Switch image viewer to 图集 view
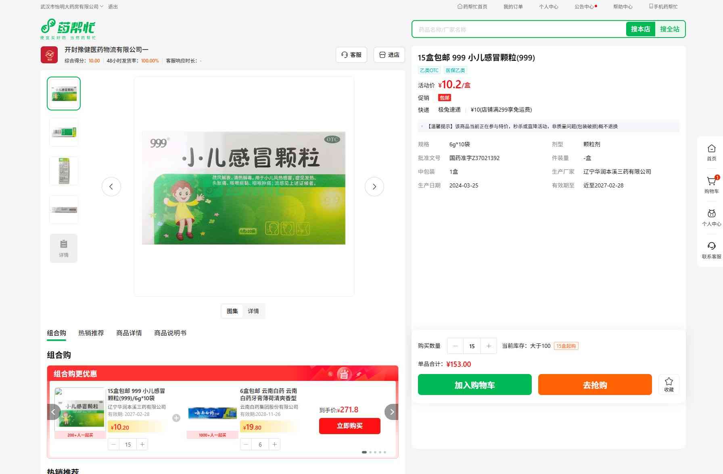Screen dimensions: 723x474 coord(232,311)
